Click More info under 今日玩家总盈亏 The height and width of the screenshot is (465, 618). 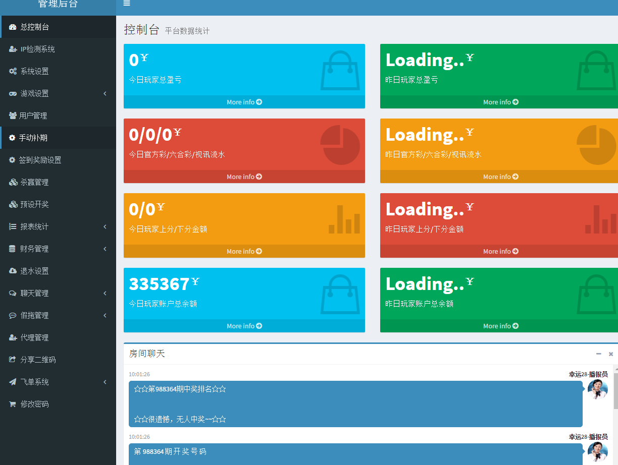pyautogui.click(x=244, y=102)
